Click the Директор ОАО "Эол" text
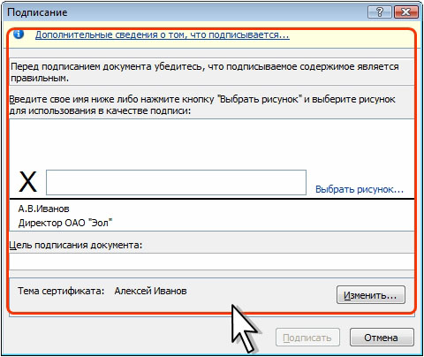Screen dimensions: 424x357 pos(65,223)
